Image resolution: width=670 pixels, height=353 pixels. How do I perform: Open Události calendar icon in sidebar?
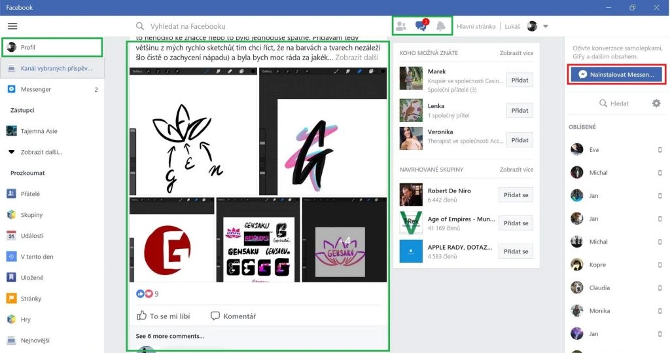tap(11, 235)
